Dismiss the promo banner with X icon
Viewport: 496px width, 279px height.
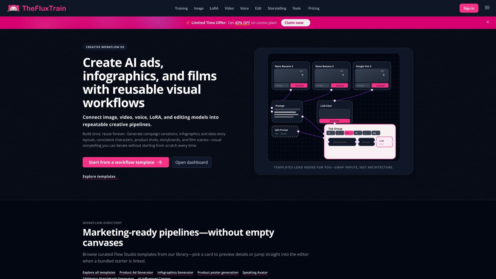[488, 22]
